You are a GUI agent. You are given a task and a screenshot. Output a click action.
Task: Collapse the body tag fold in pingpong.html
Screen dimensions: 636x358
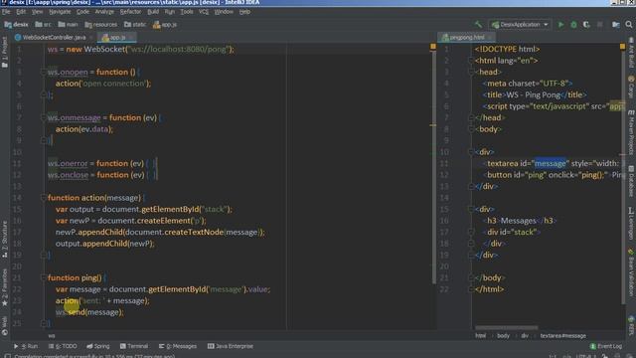point(471,129)
